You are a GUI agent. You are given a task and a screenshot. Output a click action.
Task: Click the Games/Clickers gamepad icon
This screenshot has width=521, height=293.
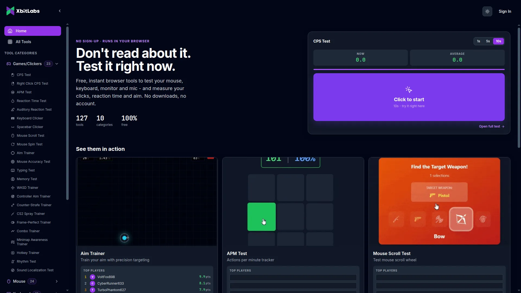coord(8,64)
